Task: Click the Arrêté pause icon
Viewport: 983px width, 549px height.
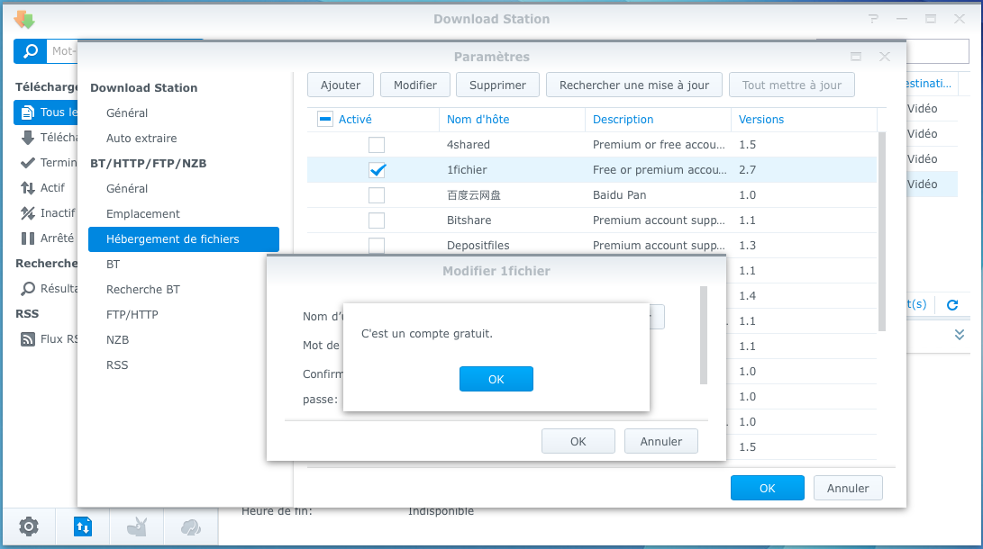Action: coord(28,238)
